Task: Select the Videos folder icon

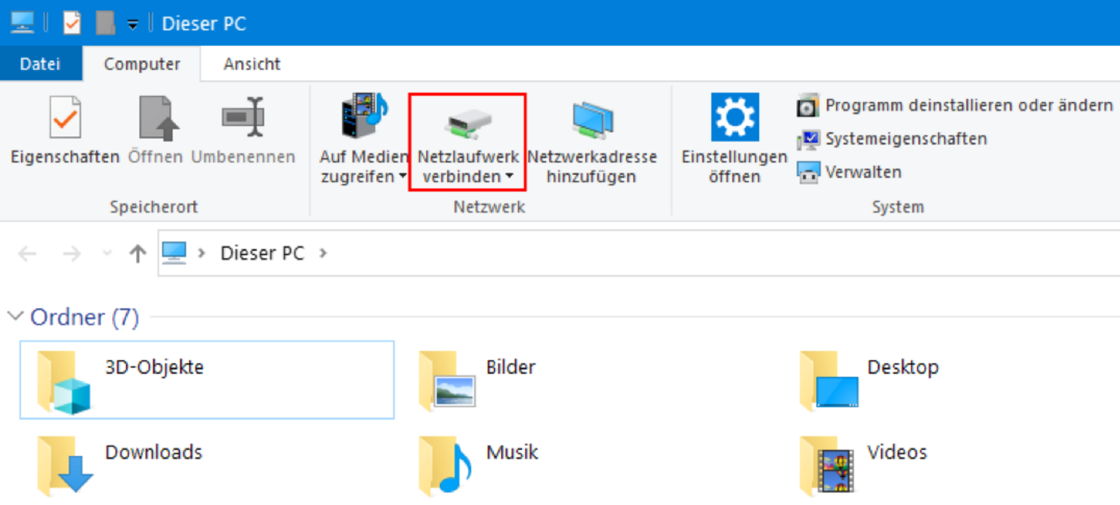Action: 828,465
